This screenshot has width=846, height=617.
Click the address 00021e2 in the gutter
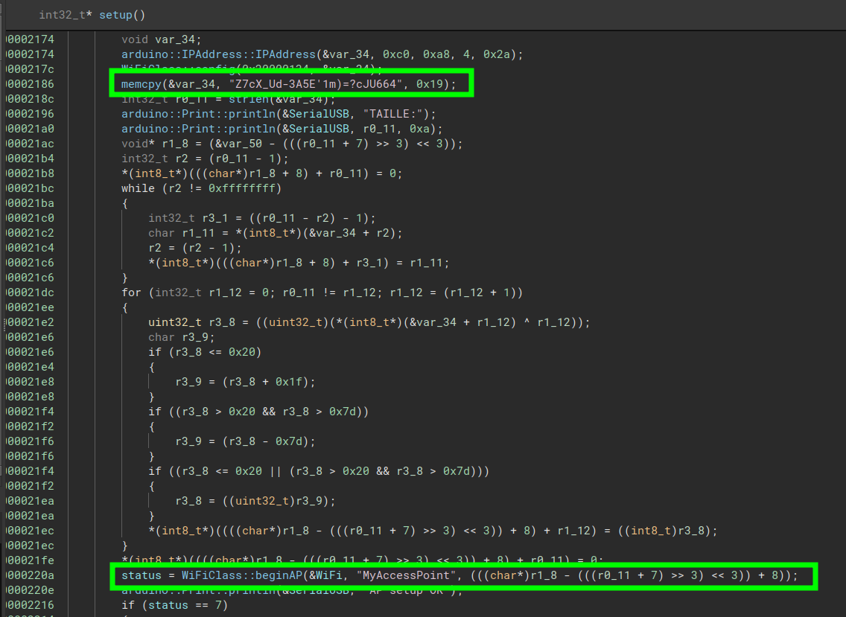(31, 322)
